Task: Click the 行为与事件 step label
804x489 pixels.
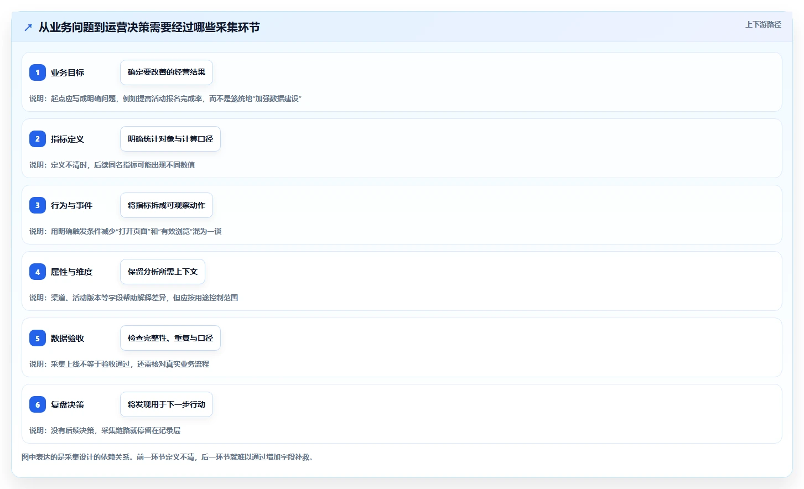Action: [x=72, y=205]
